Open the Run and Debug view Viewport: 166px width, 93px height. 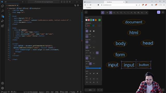pos(2,21)
